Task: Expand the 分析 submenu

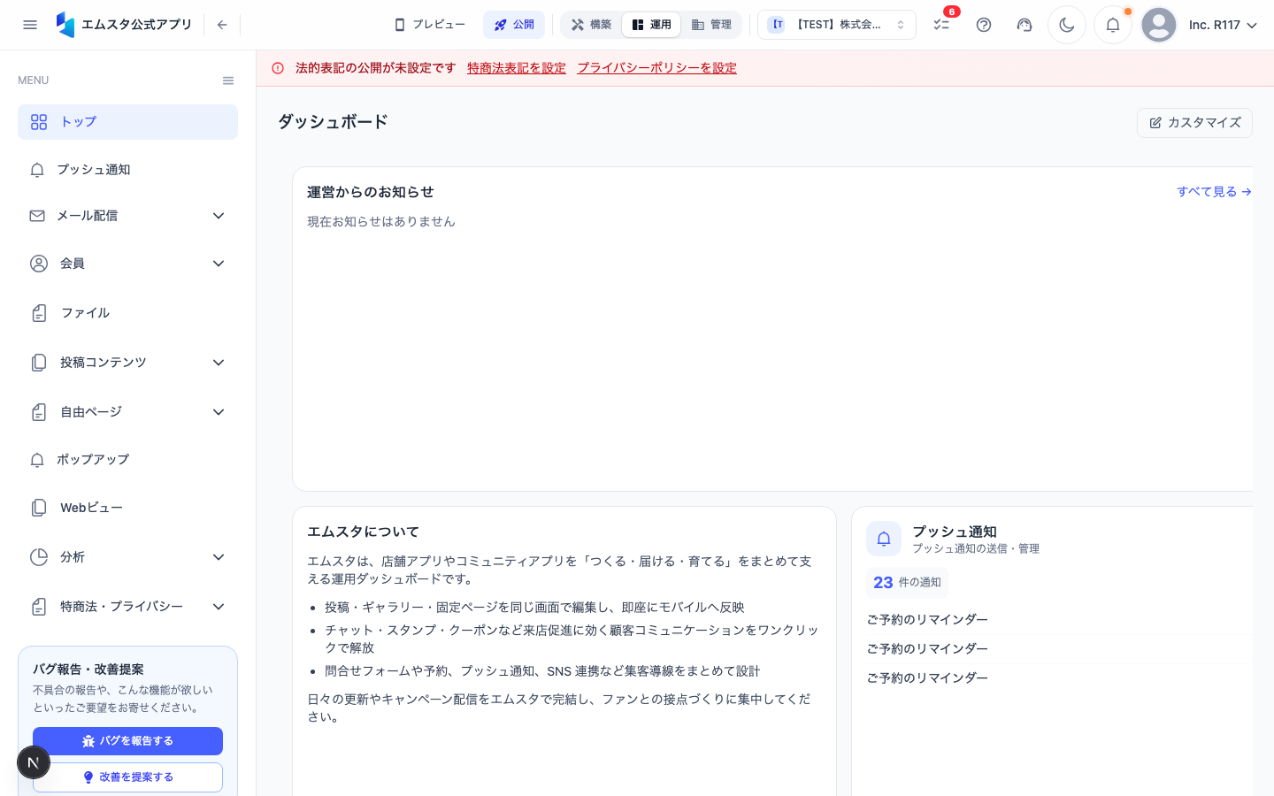Action: point(127,557)
